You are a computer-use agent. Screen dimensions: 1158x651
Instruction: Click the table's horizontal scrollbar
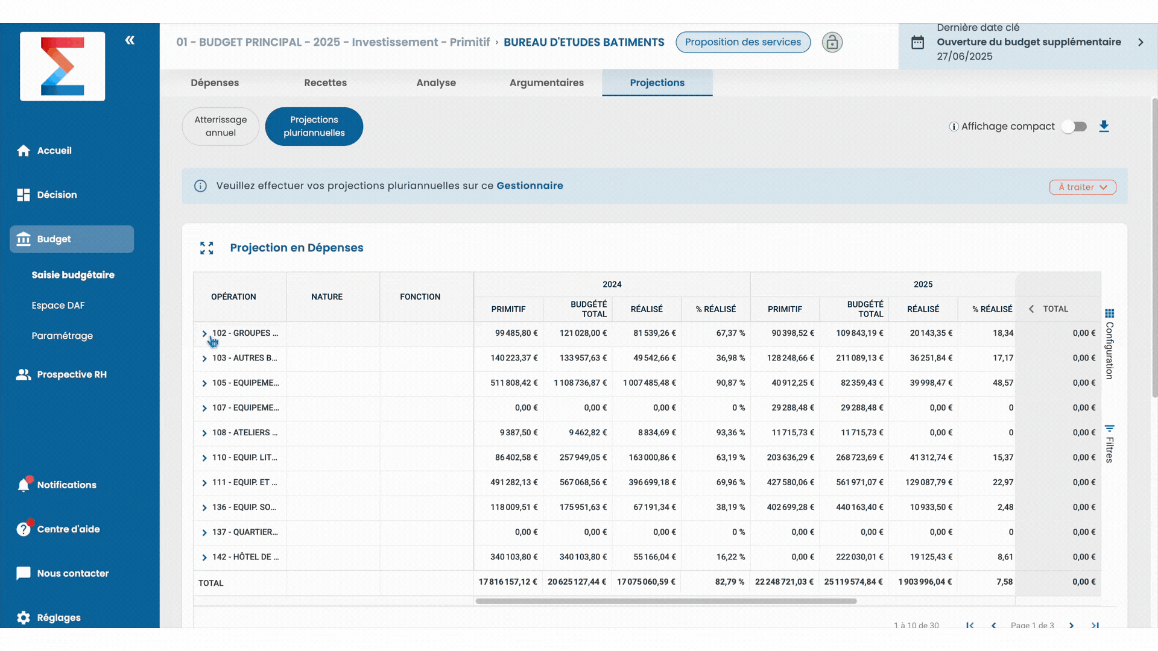666,601
